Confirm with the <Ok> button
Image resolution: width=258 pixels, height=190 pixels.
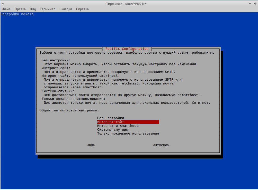pyautogui.click(x=91, y=145)
